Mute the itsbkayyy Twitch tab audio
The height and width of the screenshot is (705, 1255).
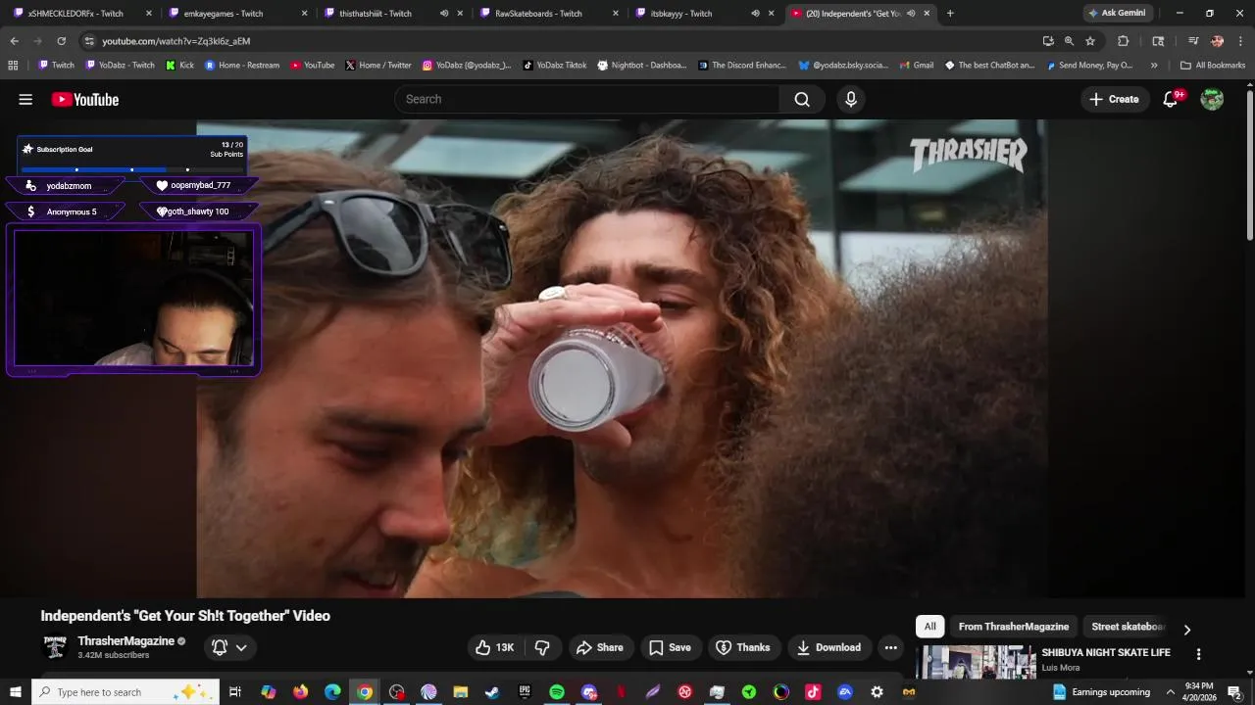755,14
